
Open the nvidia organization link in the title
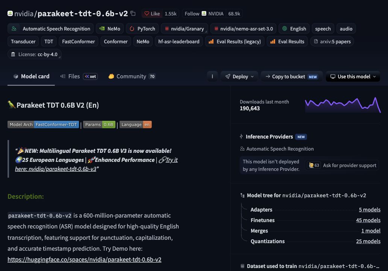[24, 14]
